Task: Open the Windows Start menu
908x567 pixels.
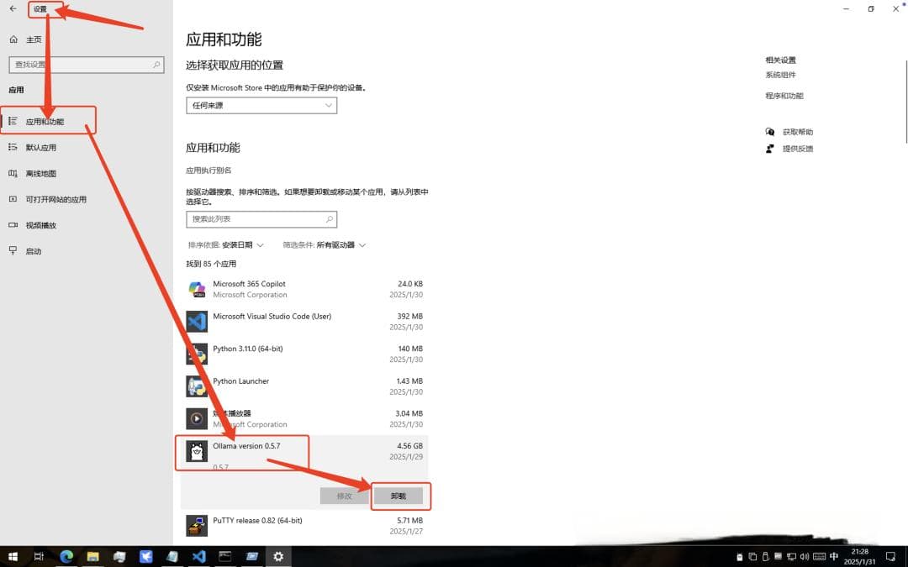Action: 13,557
